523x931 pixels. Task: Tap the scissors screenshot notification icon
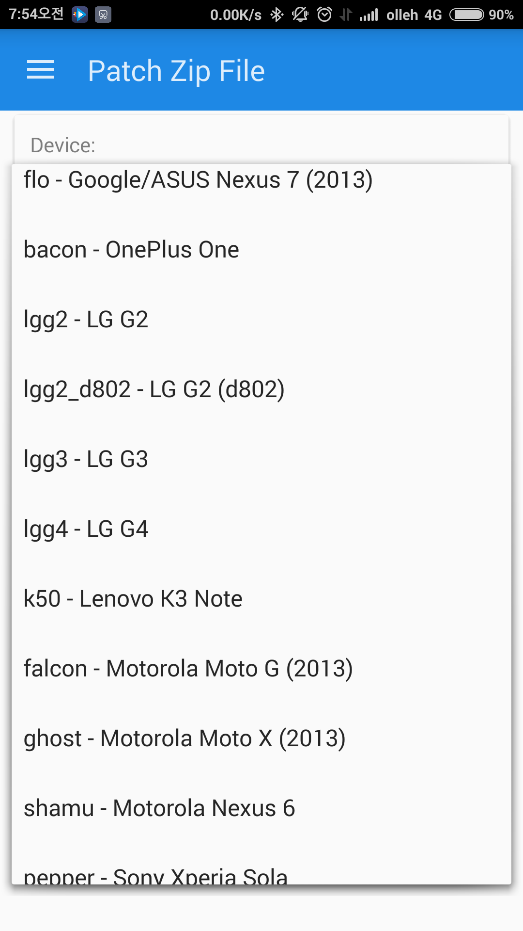tap(103, 15)
